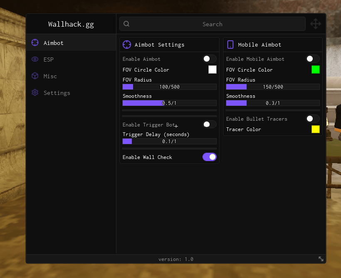Click the Aimbot Settings section title
This screenshot has width=341, height=278.
(x=159, y=45)
